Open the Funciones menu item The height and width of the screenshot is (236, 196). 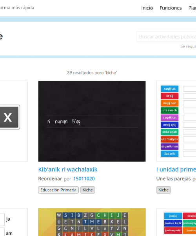(171, 8)
